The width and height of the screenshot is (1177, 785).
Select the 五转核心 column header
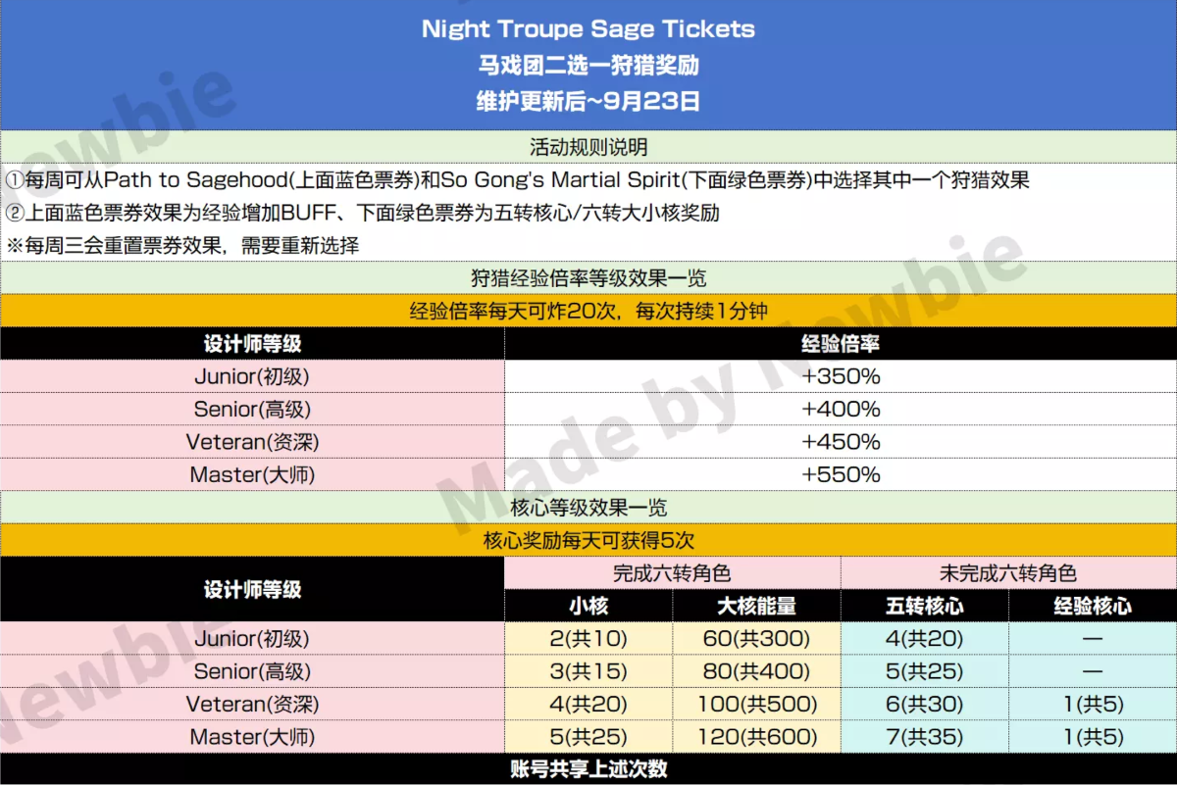point(924,606)
